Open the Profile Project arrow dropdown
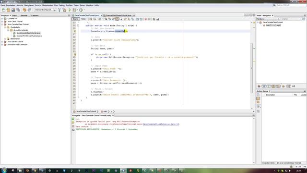The height and width of the screenshot is (173, 307). [x=84, y=10]
